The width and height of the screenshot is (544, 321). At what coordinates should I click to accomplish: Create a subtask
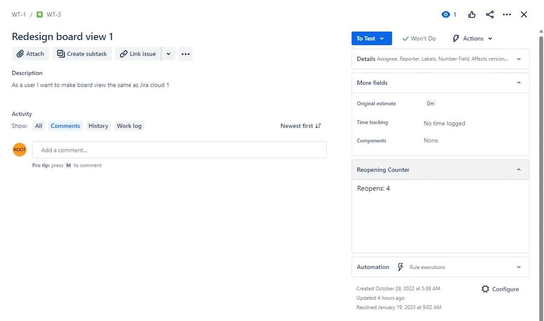tap(82, 54)
